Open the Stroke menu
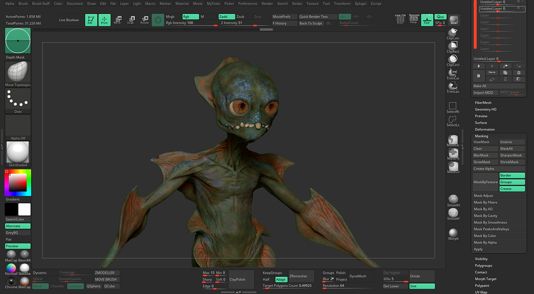The width and height of the screenshot is (534, 294). pos(297,3)
